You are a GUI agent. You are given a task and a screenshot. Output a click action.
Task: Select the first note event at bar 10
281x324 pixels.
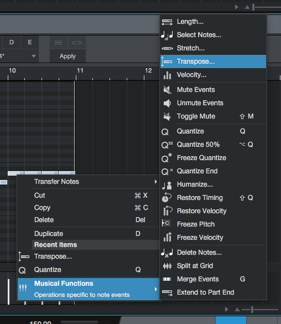15,173
